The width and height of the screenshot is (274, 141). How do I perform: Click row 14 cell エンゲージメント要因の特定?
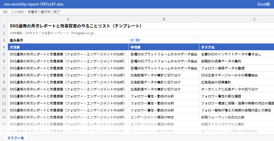(x=164, y=117)
